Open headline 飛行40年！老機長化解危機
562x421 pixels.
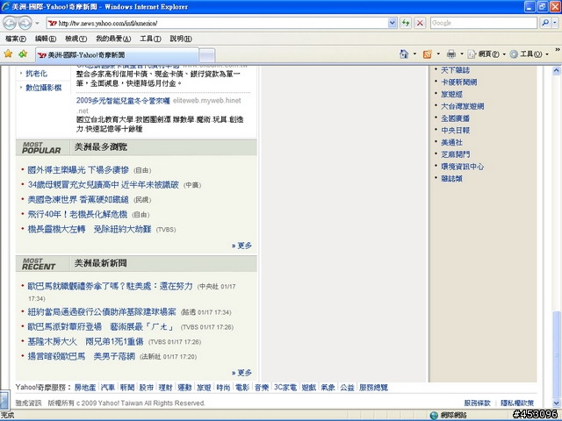[x=77, y=214]
